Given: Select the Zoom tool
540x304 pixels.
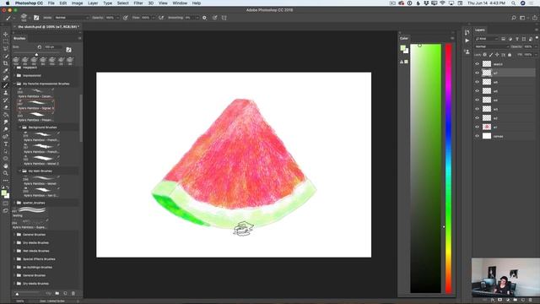Looking at the screenshot, I should click(x=6, y=173).
